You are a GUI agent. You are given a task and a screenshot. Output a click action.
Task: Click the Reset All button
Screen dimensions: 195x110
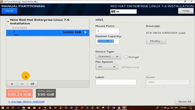point(185,102)
